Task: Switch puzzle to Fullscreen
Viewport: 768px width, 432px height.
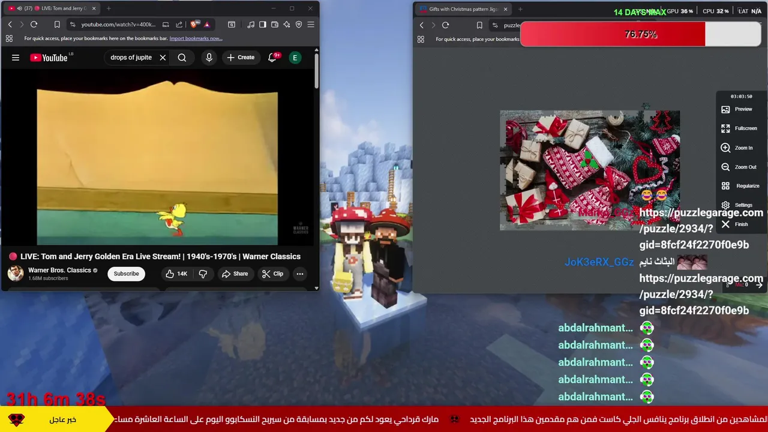Action: pos(739,128)
